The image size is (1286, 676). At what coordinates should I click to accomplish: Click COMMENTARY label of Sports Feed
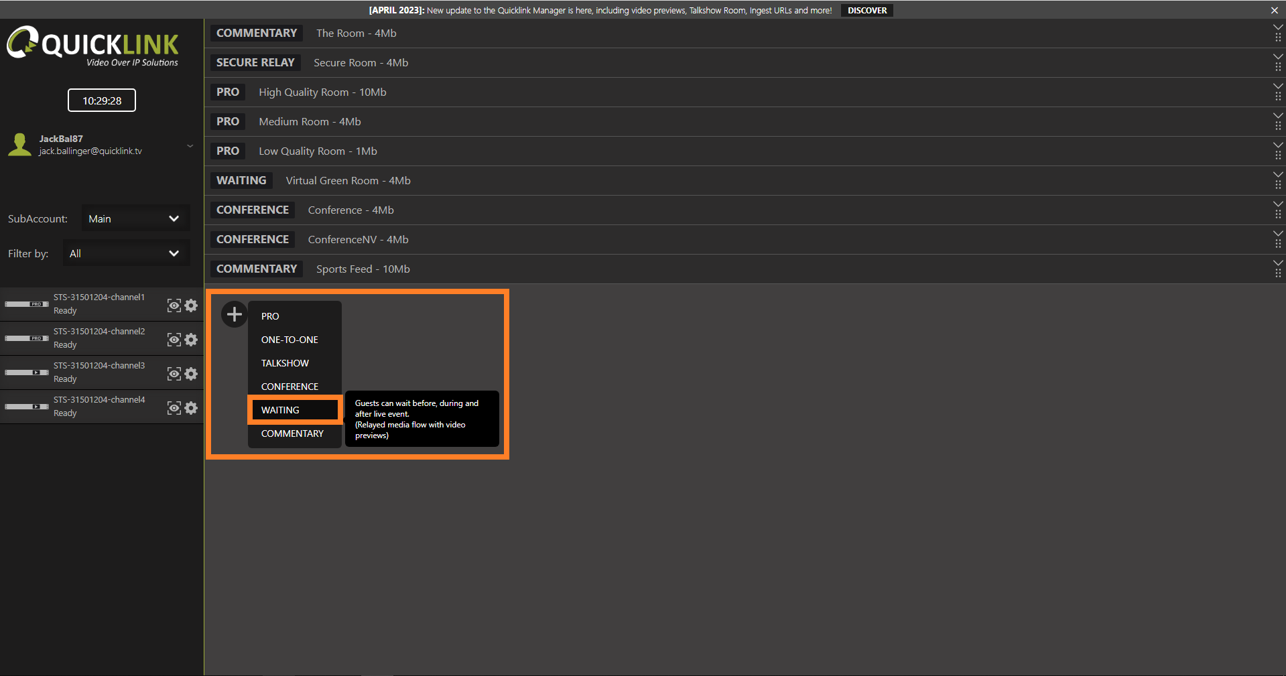[x=257, y=269]
